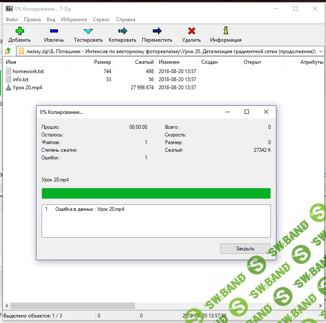Sort by the Размер column header

(102, 62)
